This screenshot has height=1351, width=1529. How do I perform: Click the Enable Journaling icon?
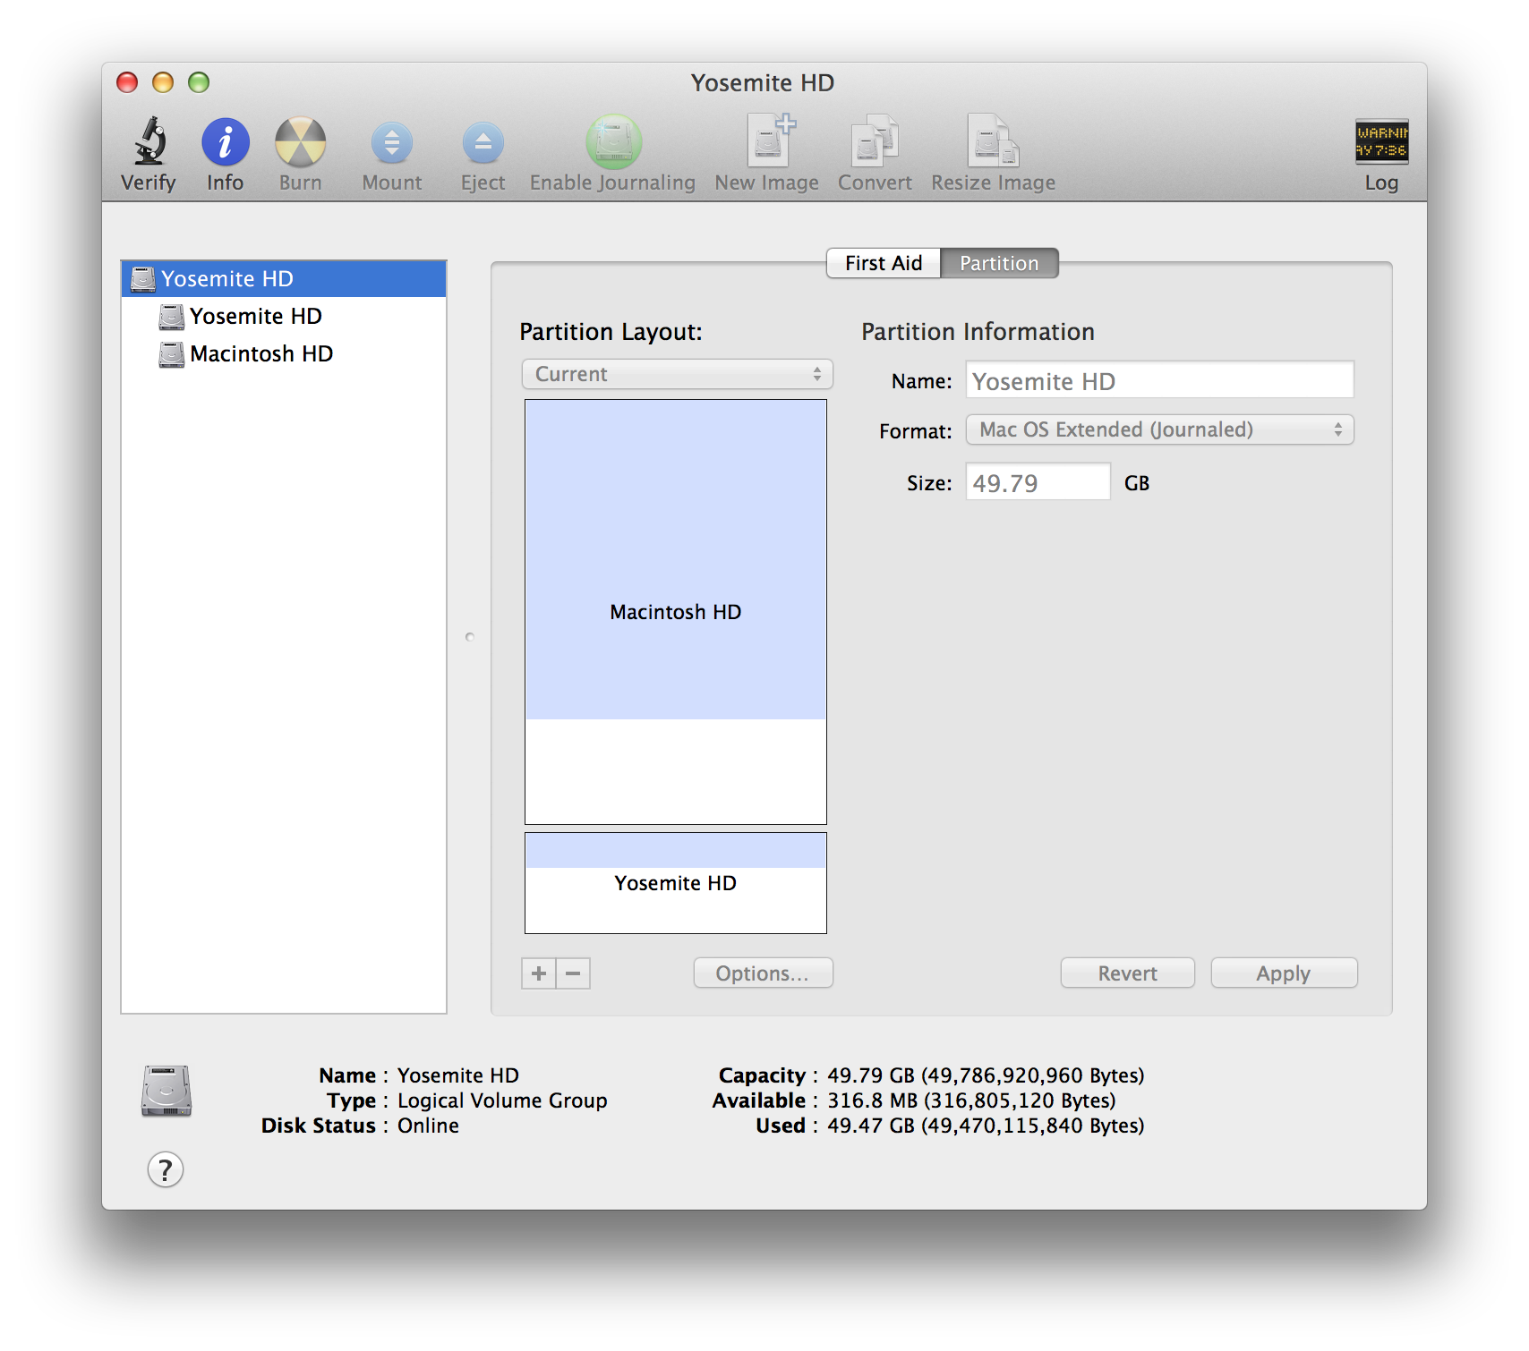click(x=613, y=141)
